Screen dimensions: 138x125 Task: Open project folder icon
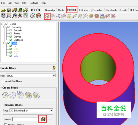3,10
